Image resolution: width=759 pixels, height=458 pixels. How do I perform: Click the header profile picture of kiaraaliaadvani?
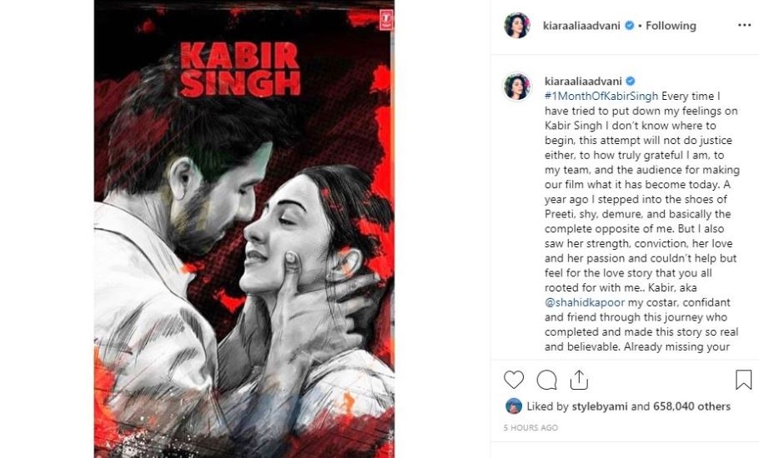pyautogui.click(x=517, y=25)
